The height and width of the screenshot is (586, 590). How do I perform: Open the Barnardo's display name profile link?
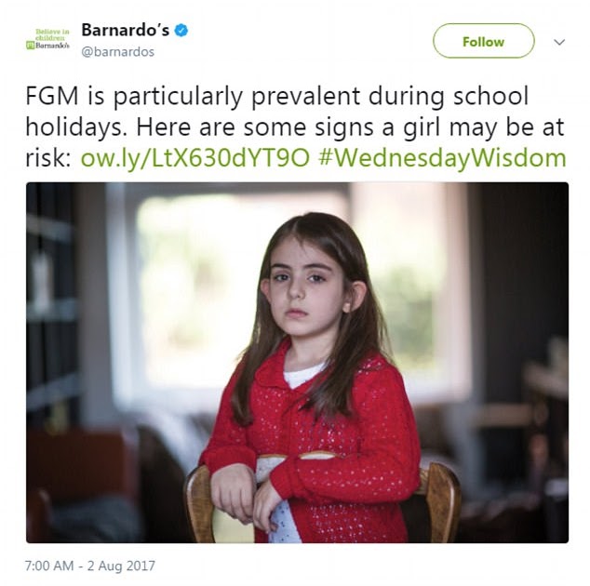point(126,30)
